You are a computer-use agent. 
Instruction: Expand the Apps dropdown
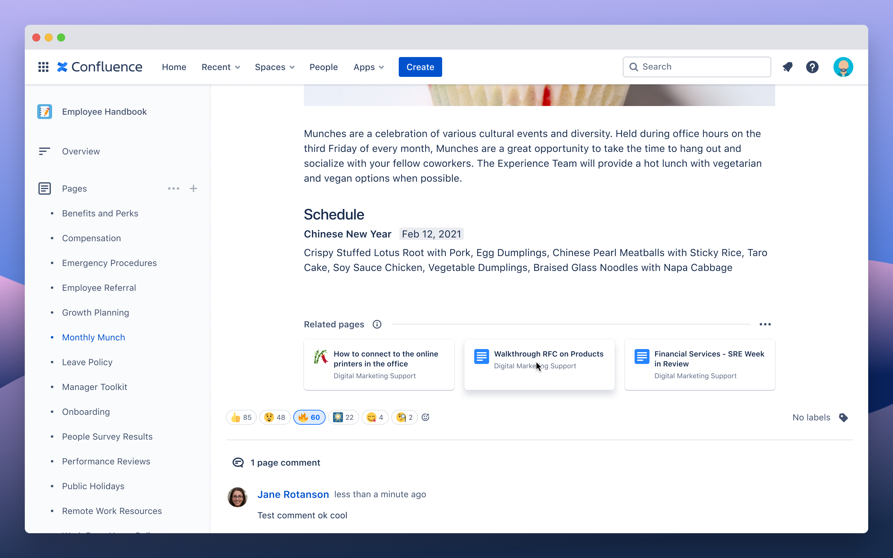[368, 67]
